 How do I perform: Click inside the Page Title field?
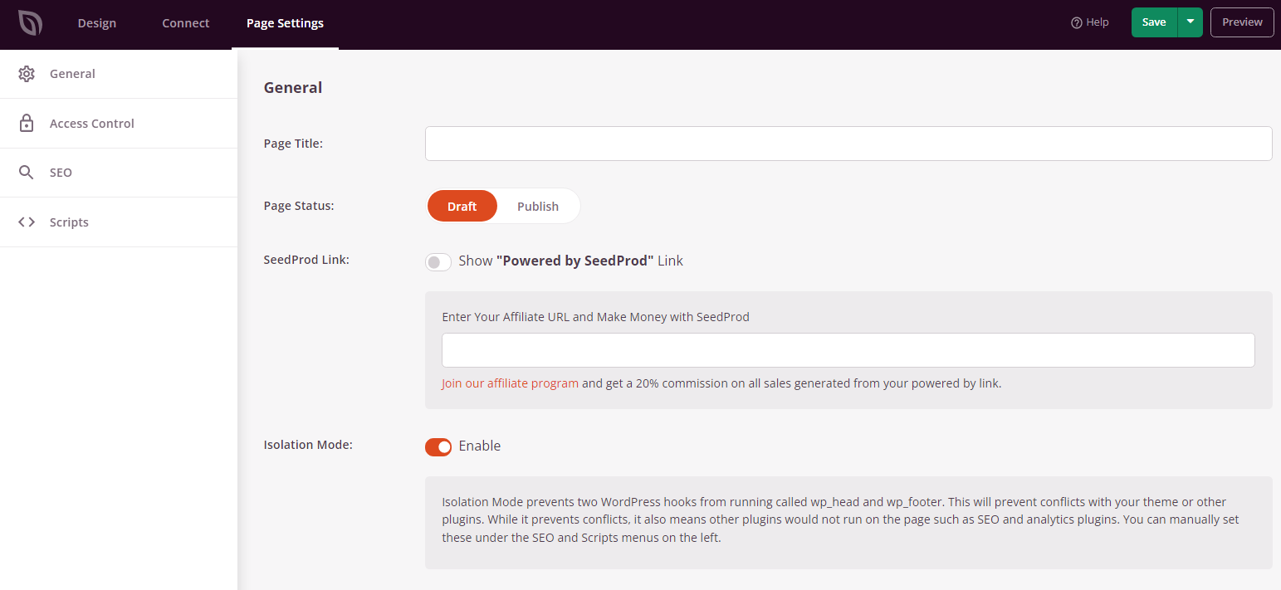click(x=848, y=143)
